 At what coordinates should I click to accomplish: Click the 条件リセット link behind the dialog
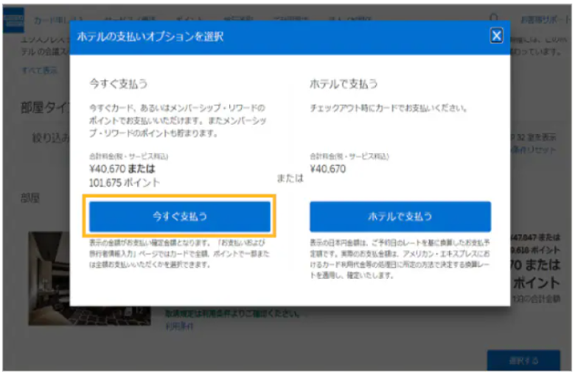[534, 149]
